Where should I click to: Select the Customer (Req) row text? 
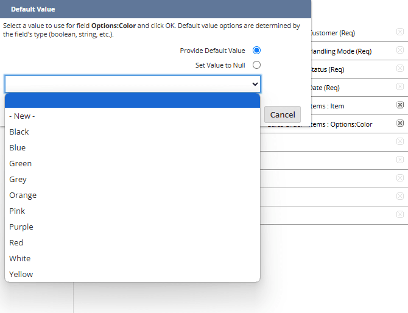pos(333,33)
